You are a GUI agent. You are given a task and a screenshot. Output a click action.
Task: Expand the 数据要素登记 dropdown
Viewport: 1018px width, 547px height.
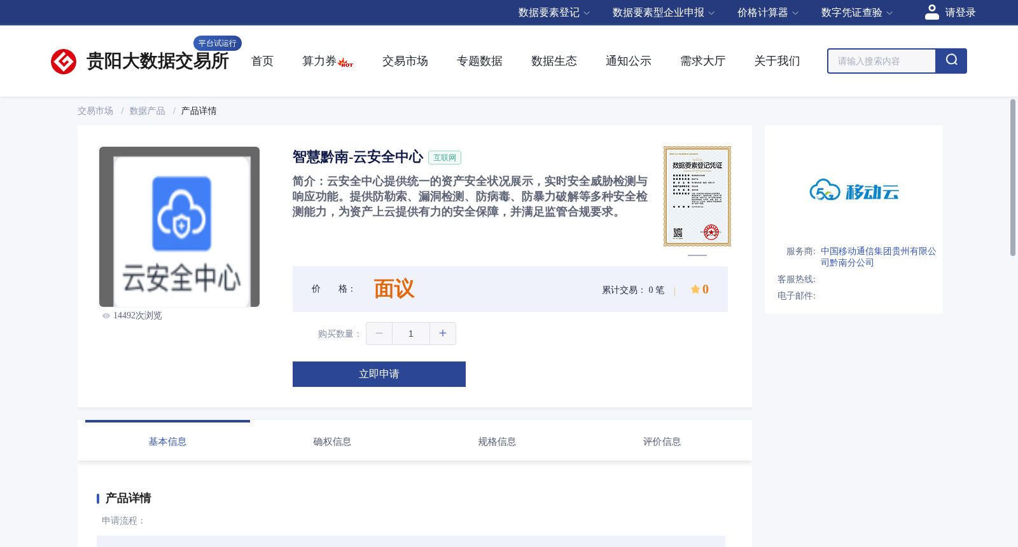pyautogui.click(x=554, y=13)
